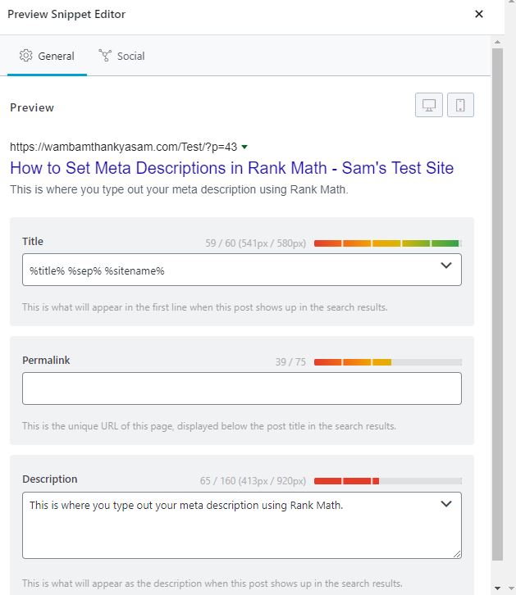Open the Title variables dropdown
Viewport: 516px width, 595px height.
[x=446, y=266]
